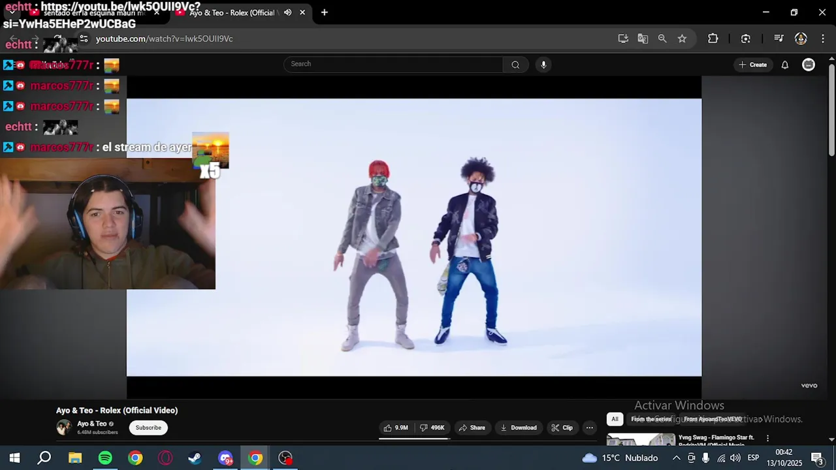Open Spotify from taskbar
Viewport: 836px width, 470px height.
(105, 458)
